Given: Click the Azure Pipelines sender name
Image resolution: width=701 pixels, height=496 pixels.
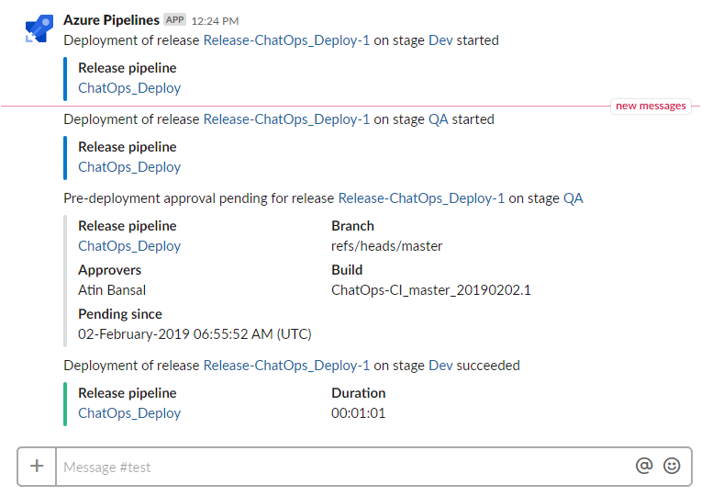Looking at the screenshot, I should click(x=111, y=20).
